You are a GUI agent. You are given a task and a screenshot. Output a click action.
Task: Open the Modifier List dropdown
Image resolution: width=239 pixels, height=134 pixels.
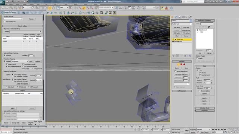point(182,24)
